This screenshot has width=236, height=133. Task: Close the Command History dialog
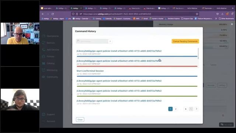pyautogui.click(x=80, y=120)
